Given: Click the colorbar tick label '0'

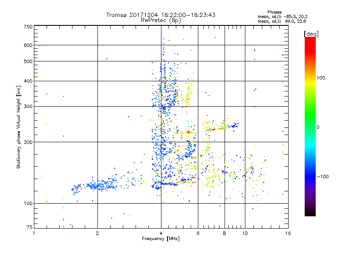Looking at the screenshot, I should (318, 127).
